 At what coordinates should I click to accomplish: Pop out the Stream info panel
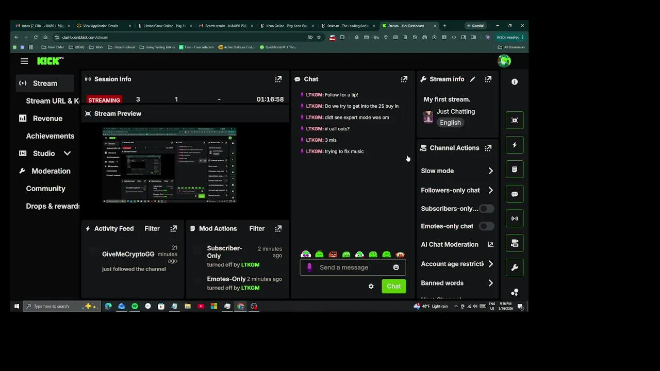(x=488, y=79)
